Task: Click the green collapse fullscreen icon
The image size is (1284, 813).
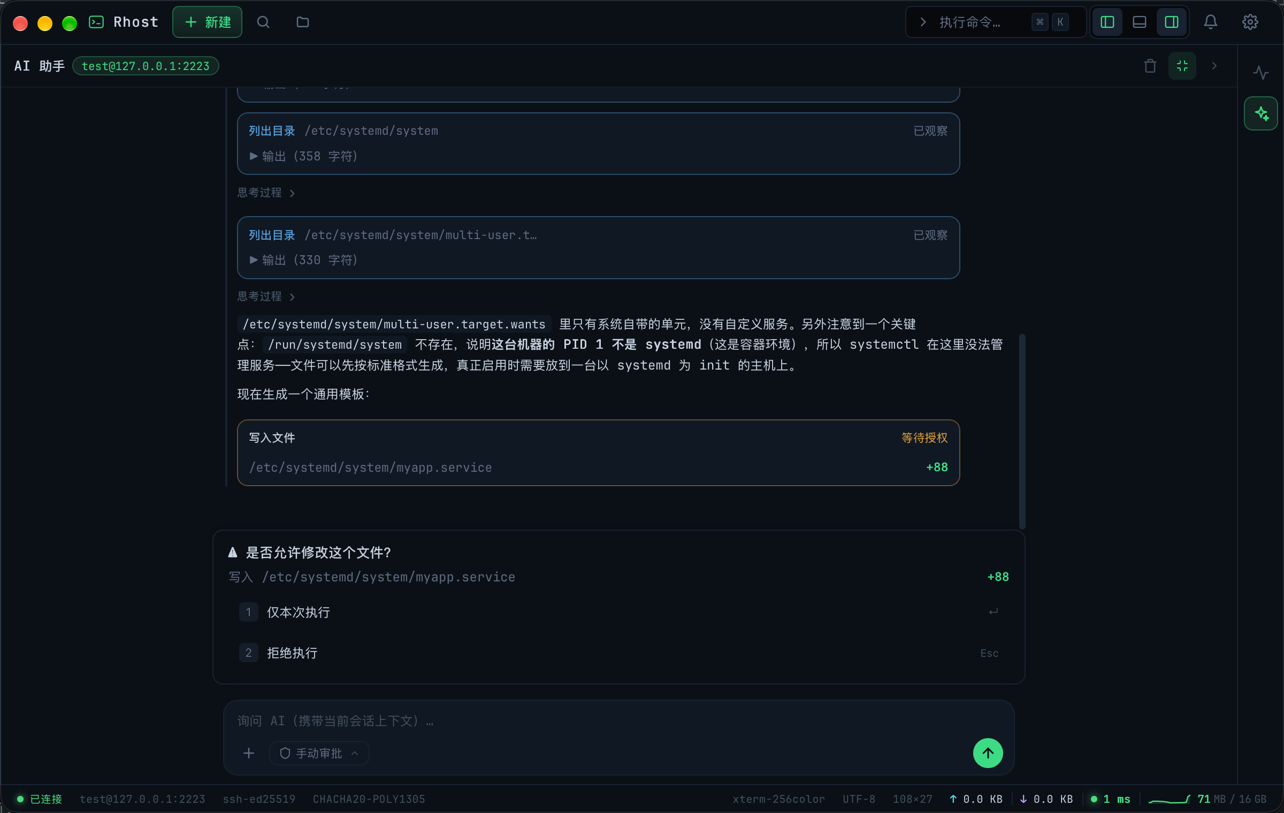Action: [1182, 66]
